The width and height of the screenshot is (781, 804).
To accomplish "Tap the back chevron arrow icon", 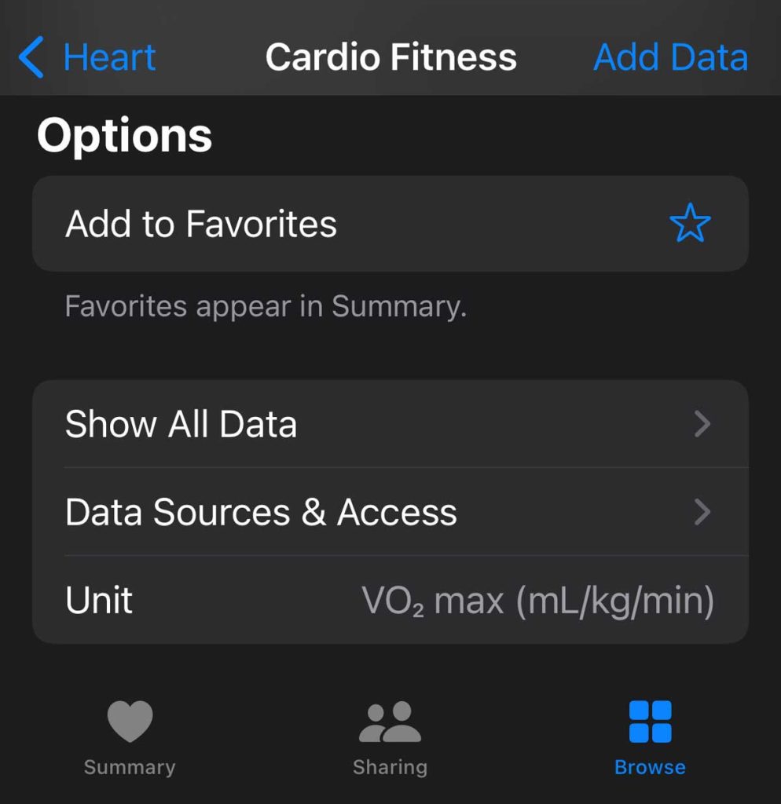I will pyautogui.click(x=31, y=58).
